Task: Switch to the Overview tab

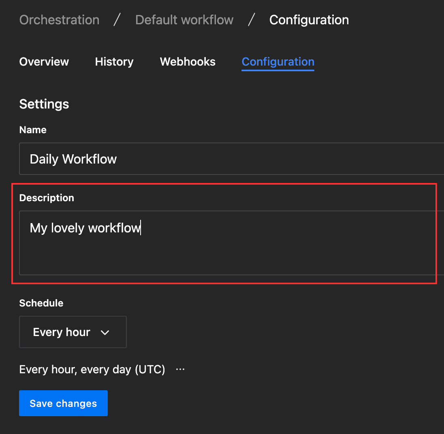Action: point(44,62)
